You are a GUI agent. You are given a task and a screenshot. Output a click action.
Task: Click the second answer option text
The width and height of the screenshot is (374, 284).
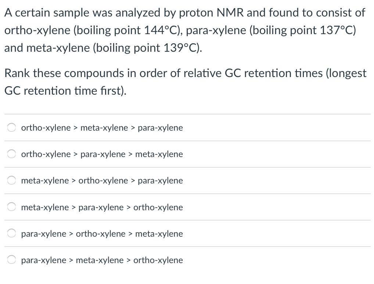[102, 154]
